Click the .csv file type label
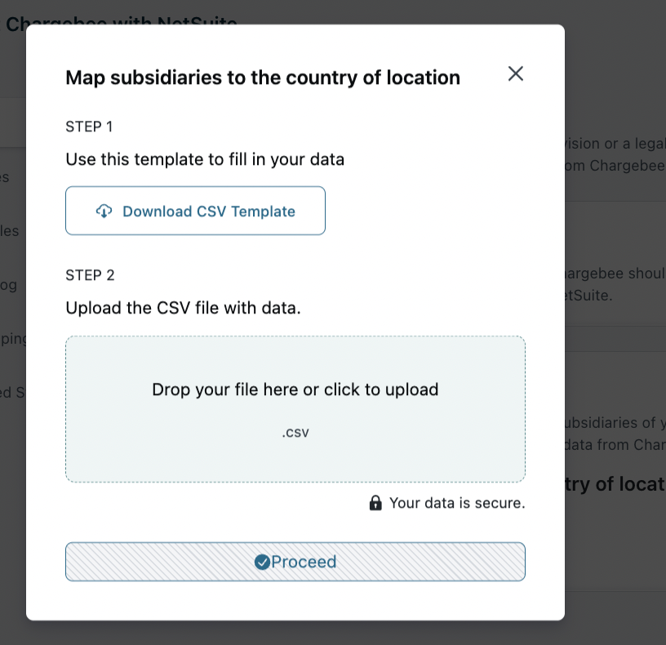 (295, 433)
